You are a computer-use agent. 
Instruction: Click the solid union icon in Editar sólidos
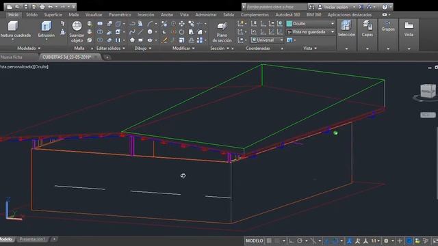100,24
